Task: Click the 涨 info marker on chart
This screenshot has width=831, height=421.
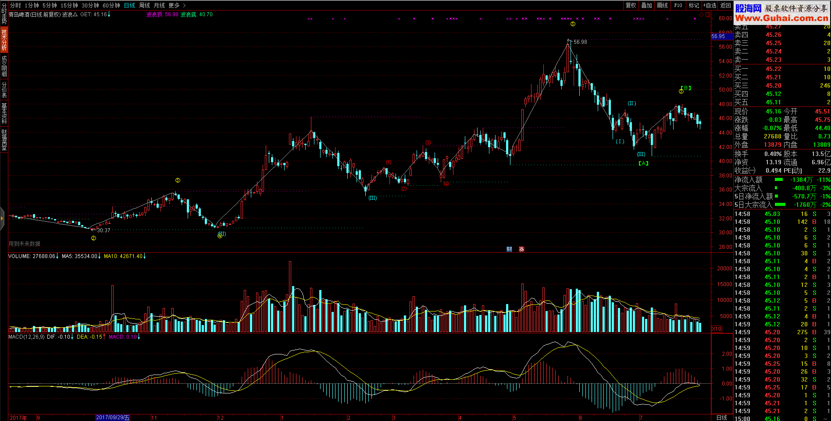Action: click(x=521, y=249)
